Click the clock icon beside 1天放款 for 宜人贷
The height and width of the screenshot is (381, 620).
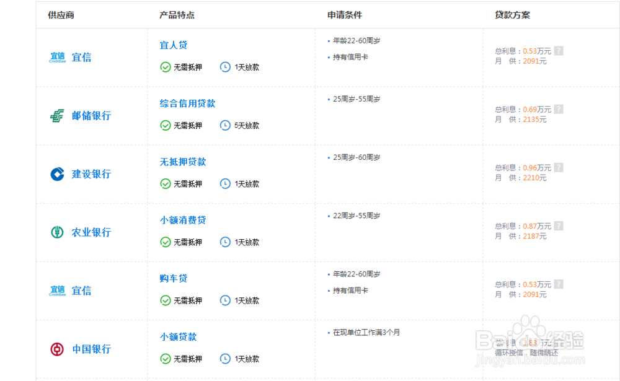[224, 68]
